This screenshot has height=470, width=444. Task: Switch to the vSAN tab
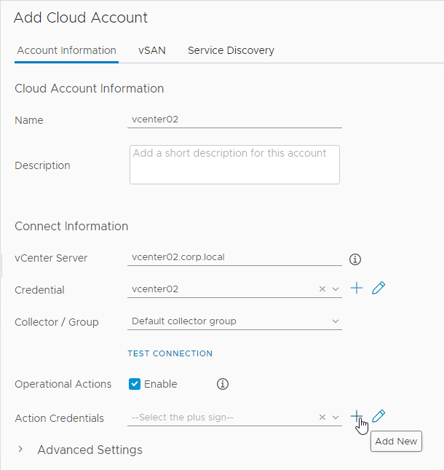click(152, 50)
